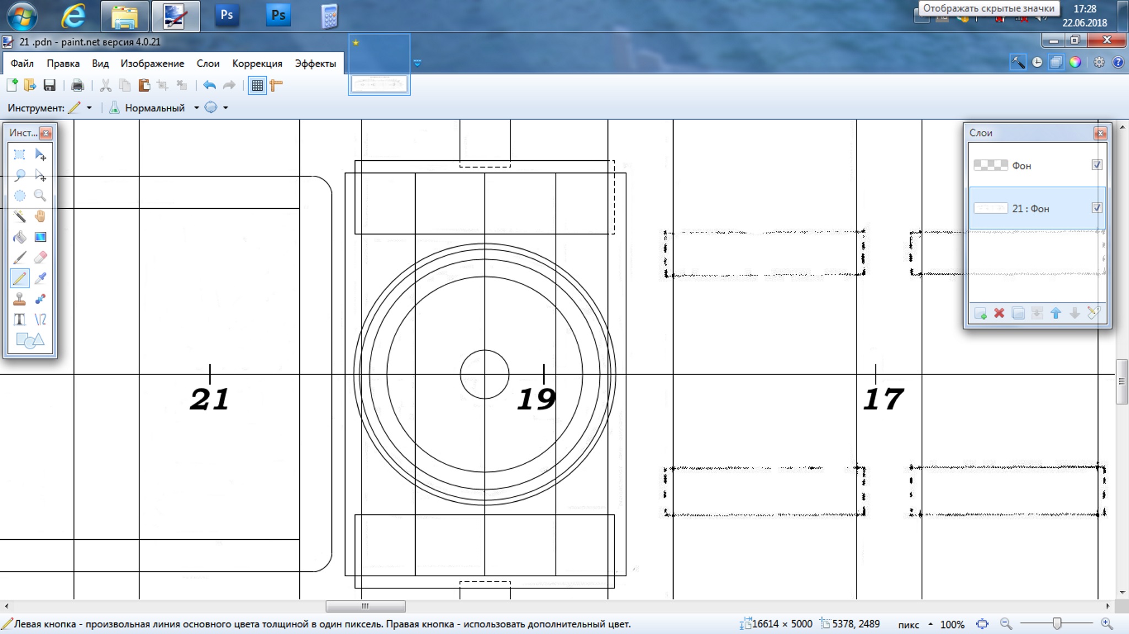Select the Magic Wand tool

click(x=19, y=216)
